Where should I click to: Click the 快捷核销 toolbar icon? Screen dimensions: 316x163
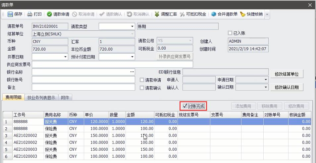[243, 14]
